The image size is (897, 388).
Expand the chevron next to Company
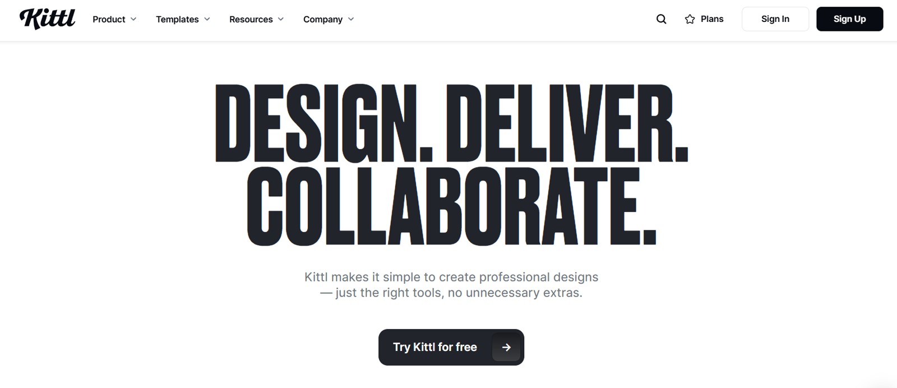[x=351, y=19]
